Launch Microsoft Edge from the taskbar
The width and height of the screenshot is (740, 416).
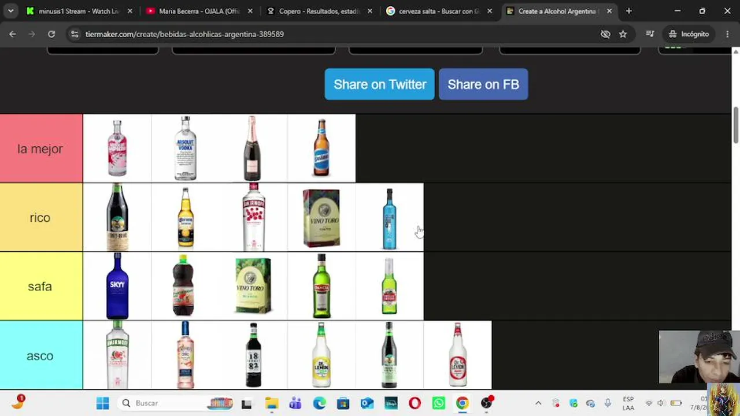click(319, 403)
